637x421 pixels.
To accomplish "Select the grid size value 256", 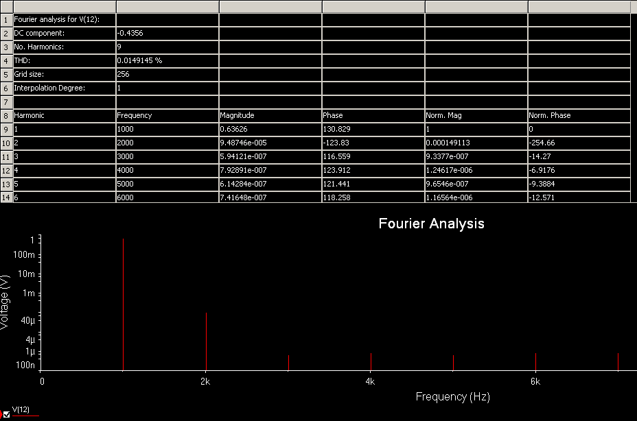I will [167, 74].
